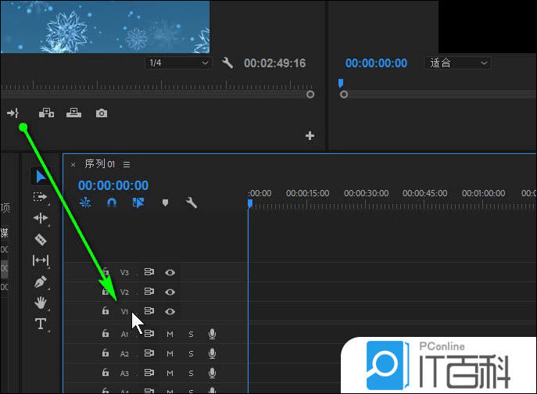Open timeline display settings wrench

191,202
